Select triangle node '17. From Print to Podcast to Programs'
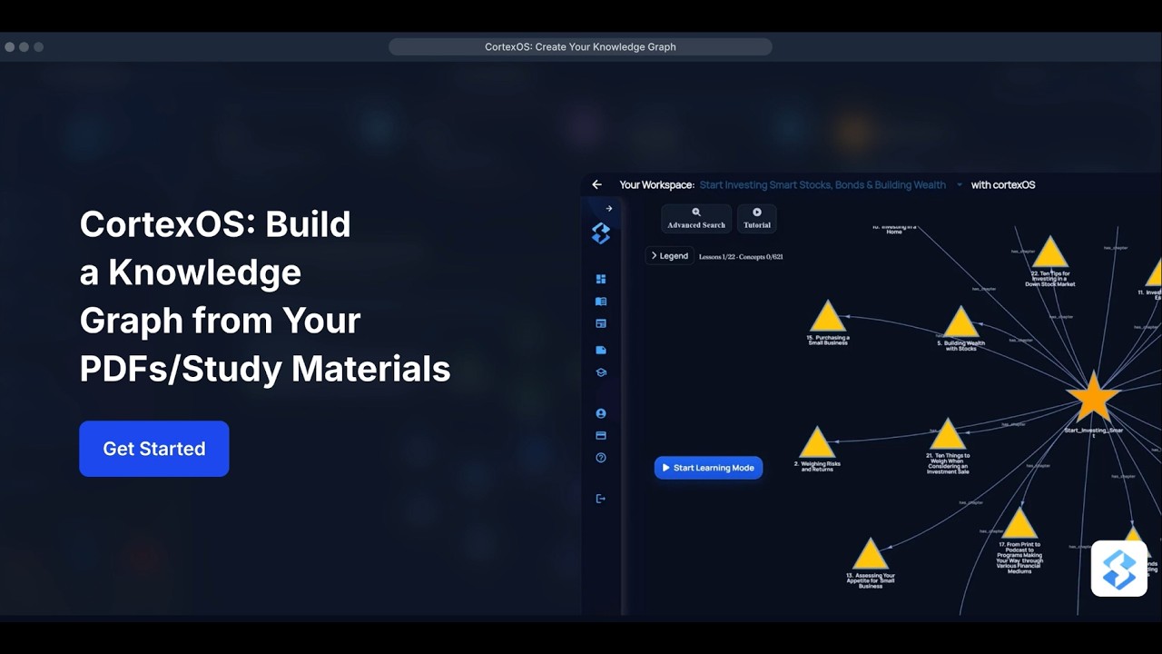Image resolution: width=1162 pixels, height=654 pixels. (x=1019, y=524)
